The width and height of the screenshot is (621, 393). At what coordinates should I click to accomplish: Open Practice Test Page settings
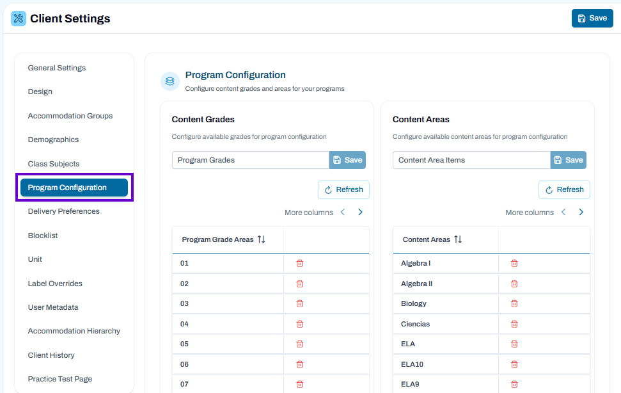point(60,379)
